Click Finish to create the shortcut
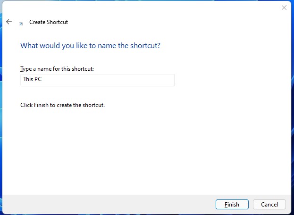Image resolution: width=294 pixels, height=215 pixels. pos(232,204)
